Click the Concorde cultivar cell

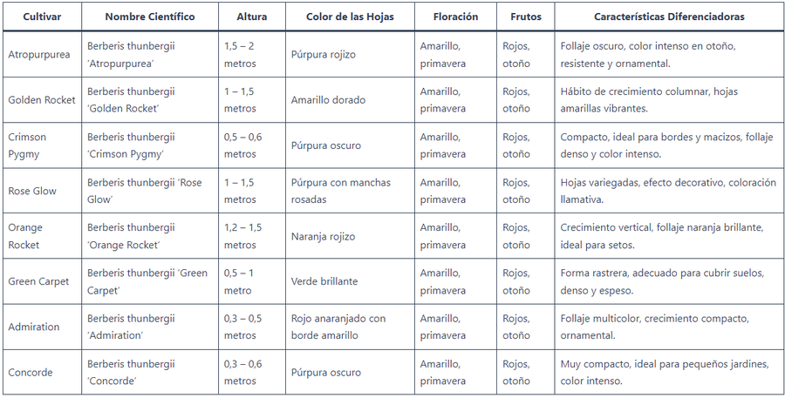(x=31, y=372)
